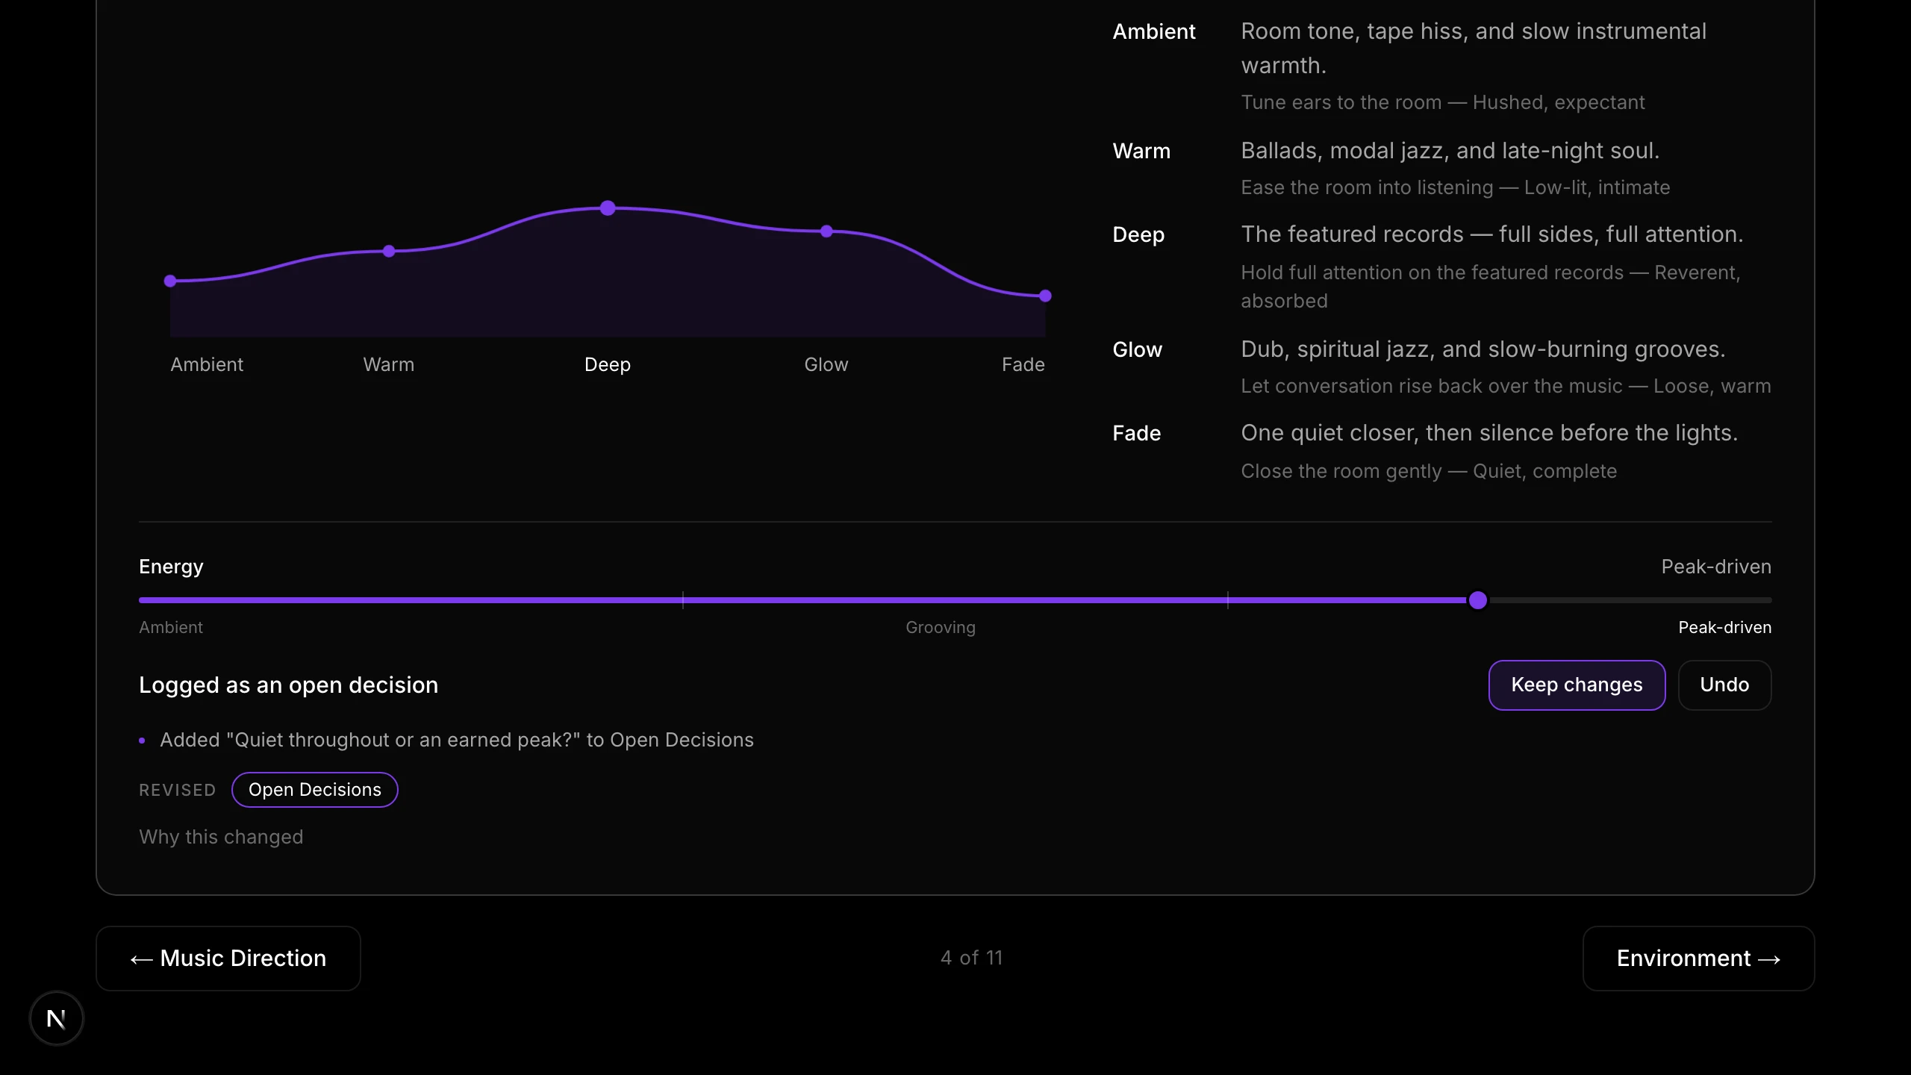Click the 'Added Quiet throughout or an earned peak?' note
Screen dimensions: 1911x1075
pos(457,740)
